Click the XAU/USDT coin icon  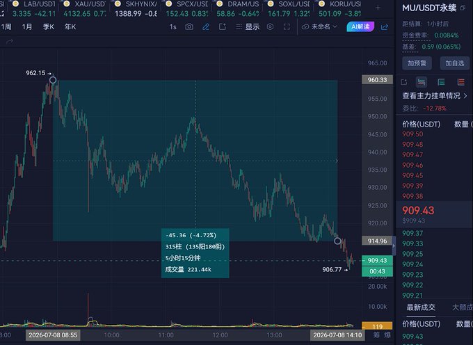66,4
